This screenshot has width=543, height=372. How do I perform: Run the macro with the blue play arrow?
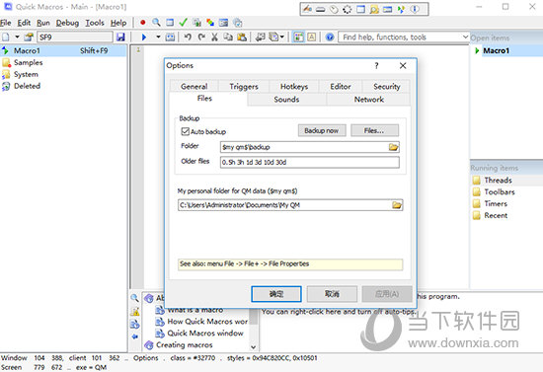144,37
